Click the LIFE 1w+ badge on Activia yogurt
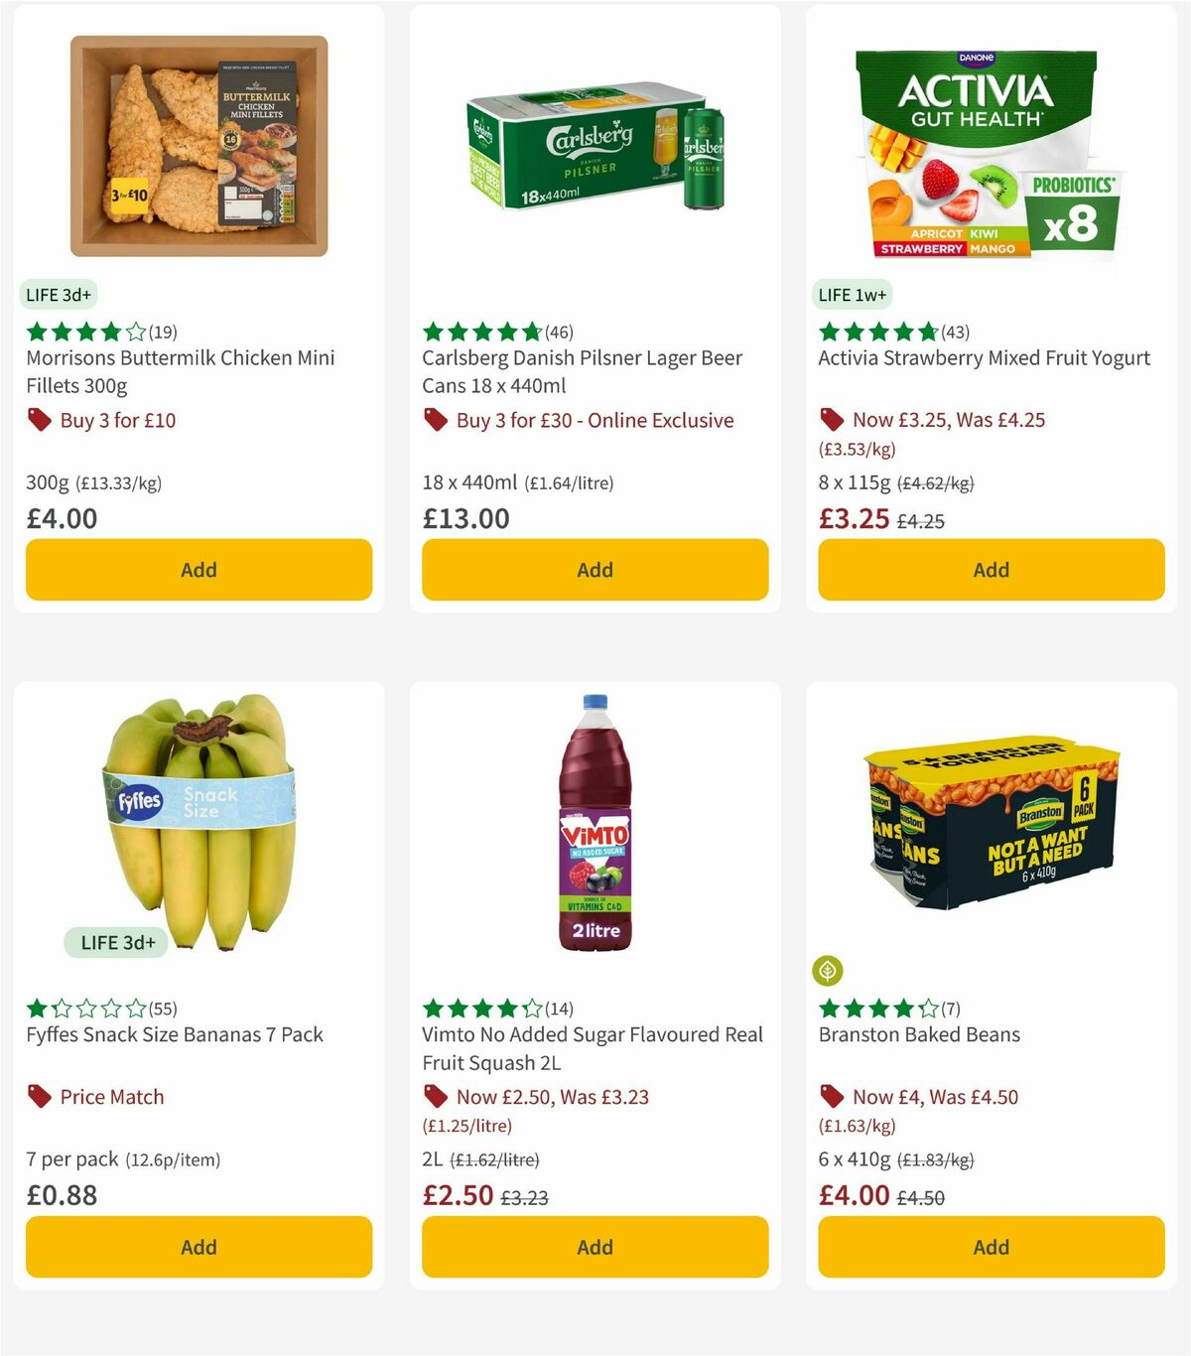This screenshot has width=1191, height=1356. (x=853, y=294)
